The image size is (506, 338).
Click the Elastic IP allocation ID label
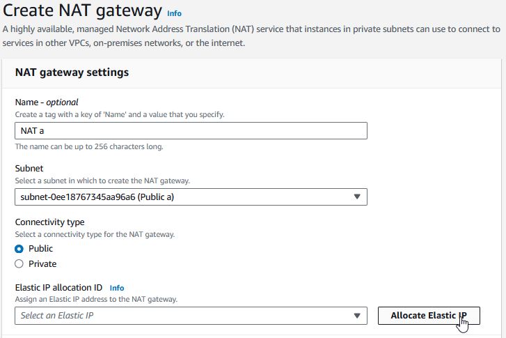tap(58, 288)
